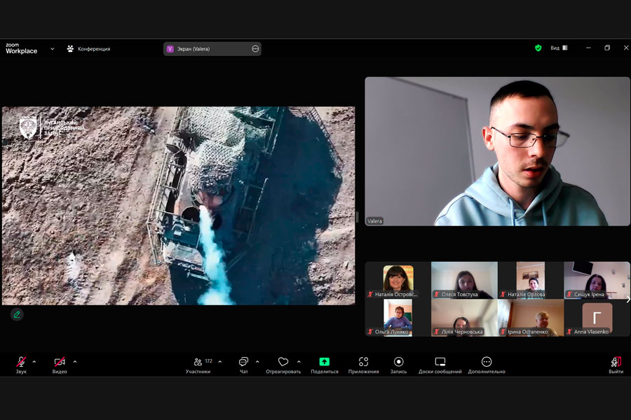The height and width of the screenshot is (420, 631).
Task: Select Сищук Ірена's video thumbnail
Action: (x=597, y=280)
